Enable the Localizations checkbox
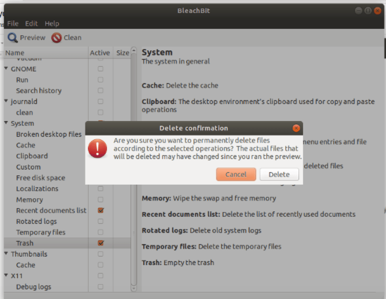This screenshot has height=299, width=386. [100, 188]
